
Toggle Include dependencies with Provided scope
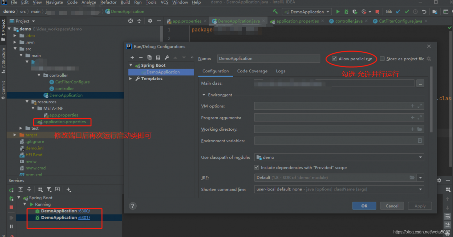click(257, 167)
